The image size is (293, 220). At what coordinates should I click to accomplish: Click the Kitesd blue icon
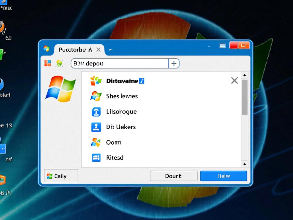click(96, 158)
